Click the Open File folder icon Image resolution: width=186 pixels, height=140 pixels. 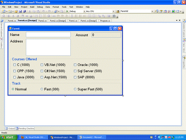[x=16, y=11]
